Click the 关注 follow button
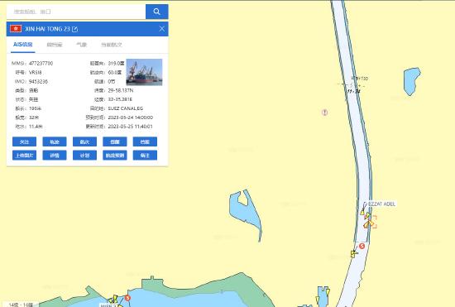Image resolution: width=455 pixels, height=307 pixels. 24,142
